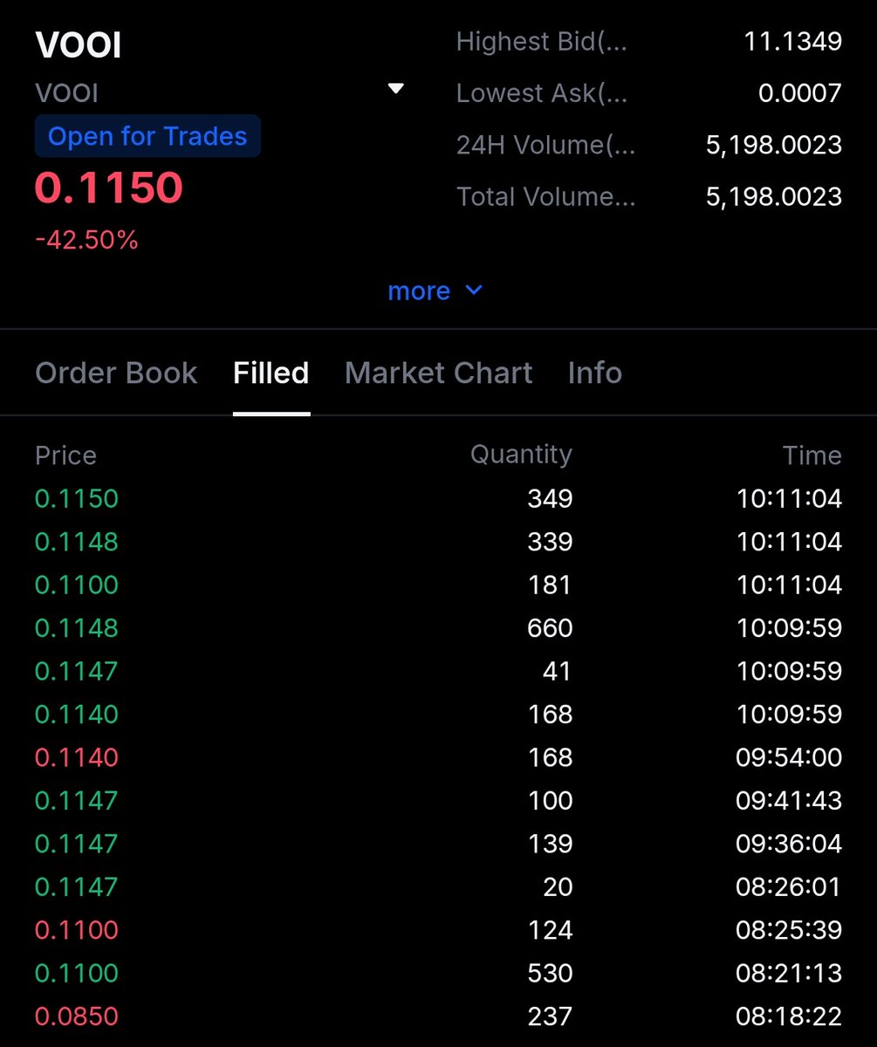This screenshot has height=1047, width=877.
Task: Select the fill with quantity 181
Action: pos(438,585)
